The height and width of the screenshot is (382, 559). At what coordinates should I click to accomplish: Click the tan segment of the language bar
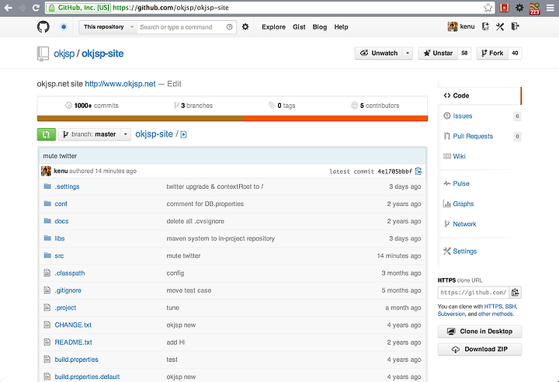pyautogui.click(x=140, y=119)
